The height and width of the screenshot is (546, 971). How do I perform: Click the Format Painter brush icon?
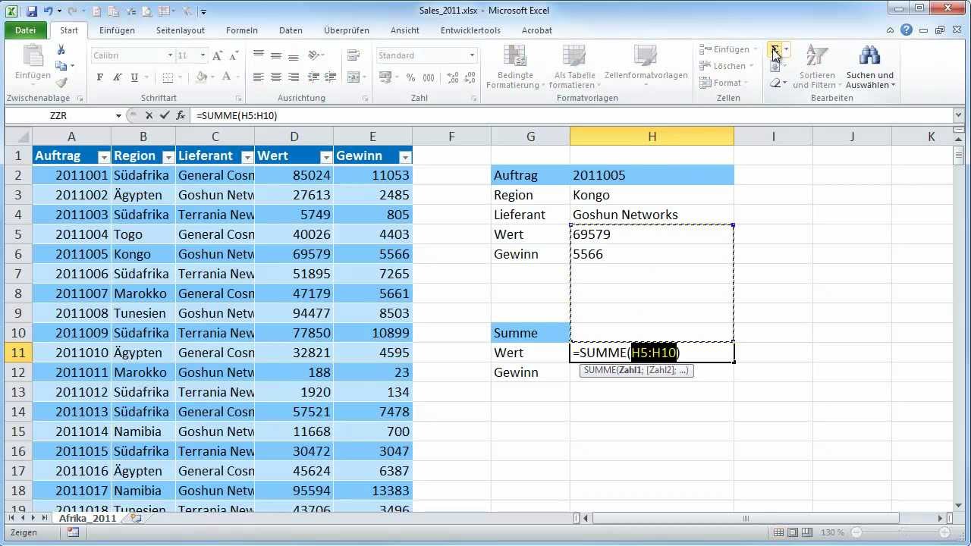tap(61, 83)
